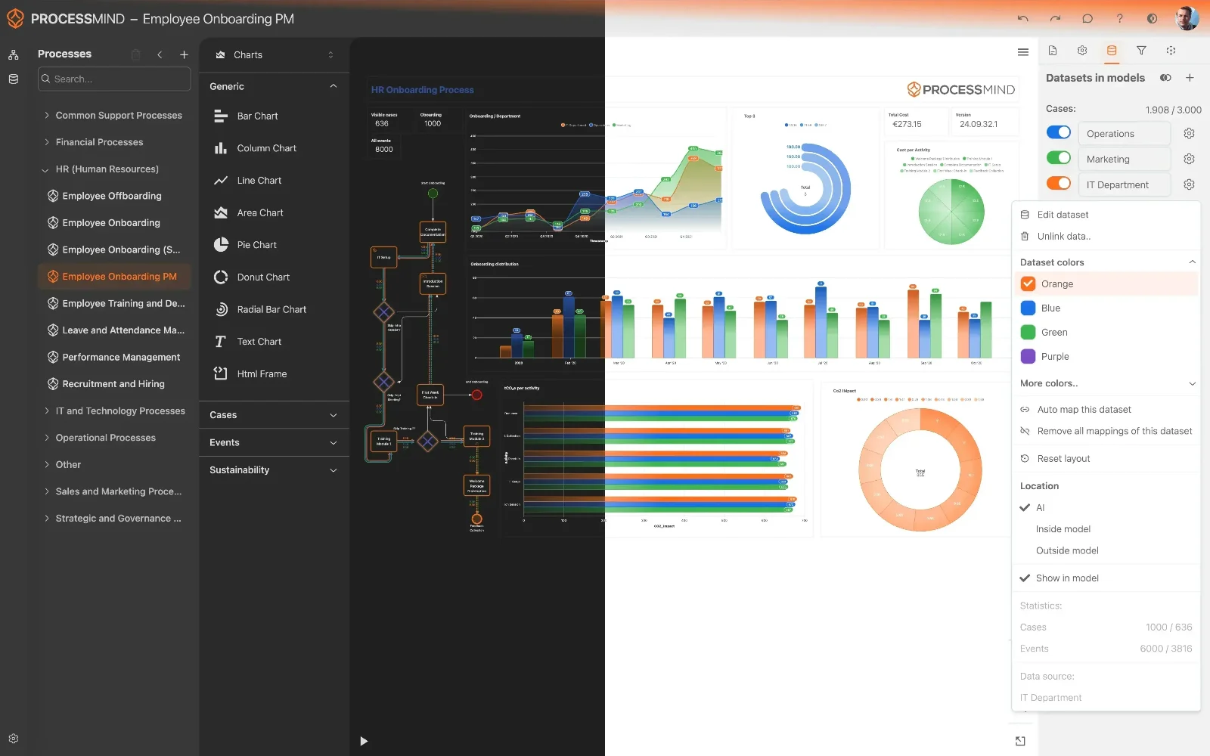This screenshot has height=756, width=1210.
Task: Click the Line Chart icon
Action: pos(221,181)
